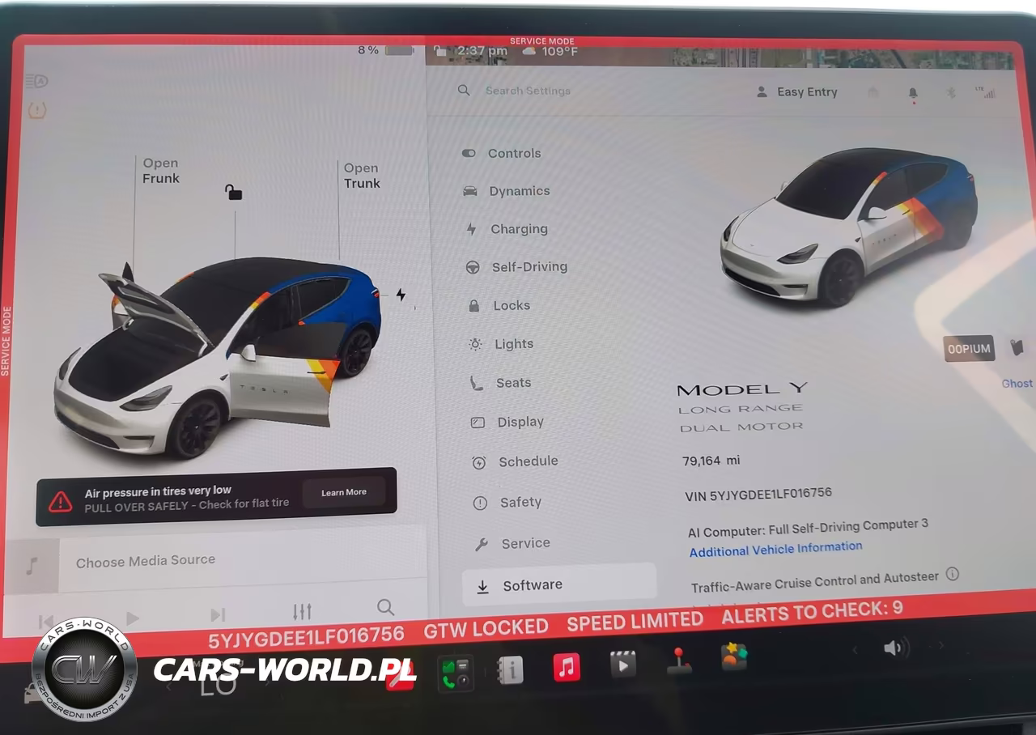Open the Schedule settings
This screenshot has height=735, width=1036.
pos(516,461)
